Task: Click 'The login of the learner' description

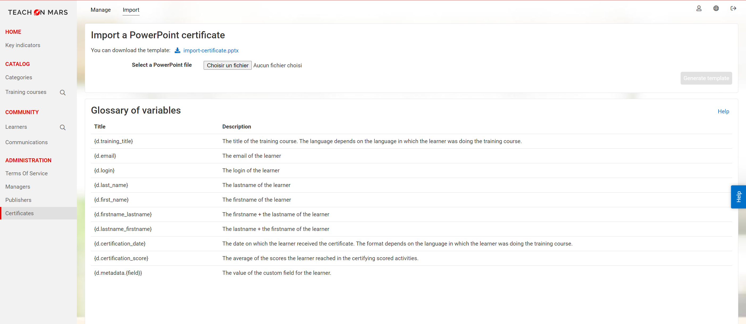Action: (251, 171)
